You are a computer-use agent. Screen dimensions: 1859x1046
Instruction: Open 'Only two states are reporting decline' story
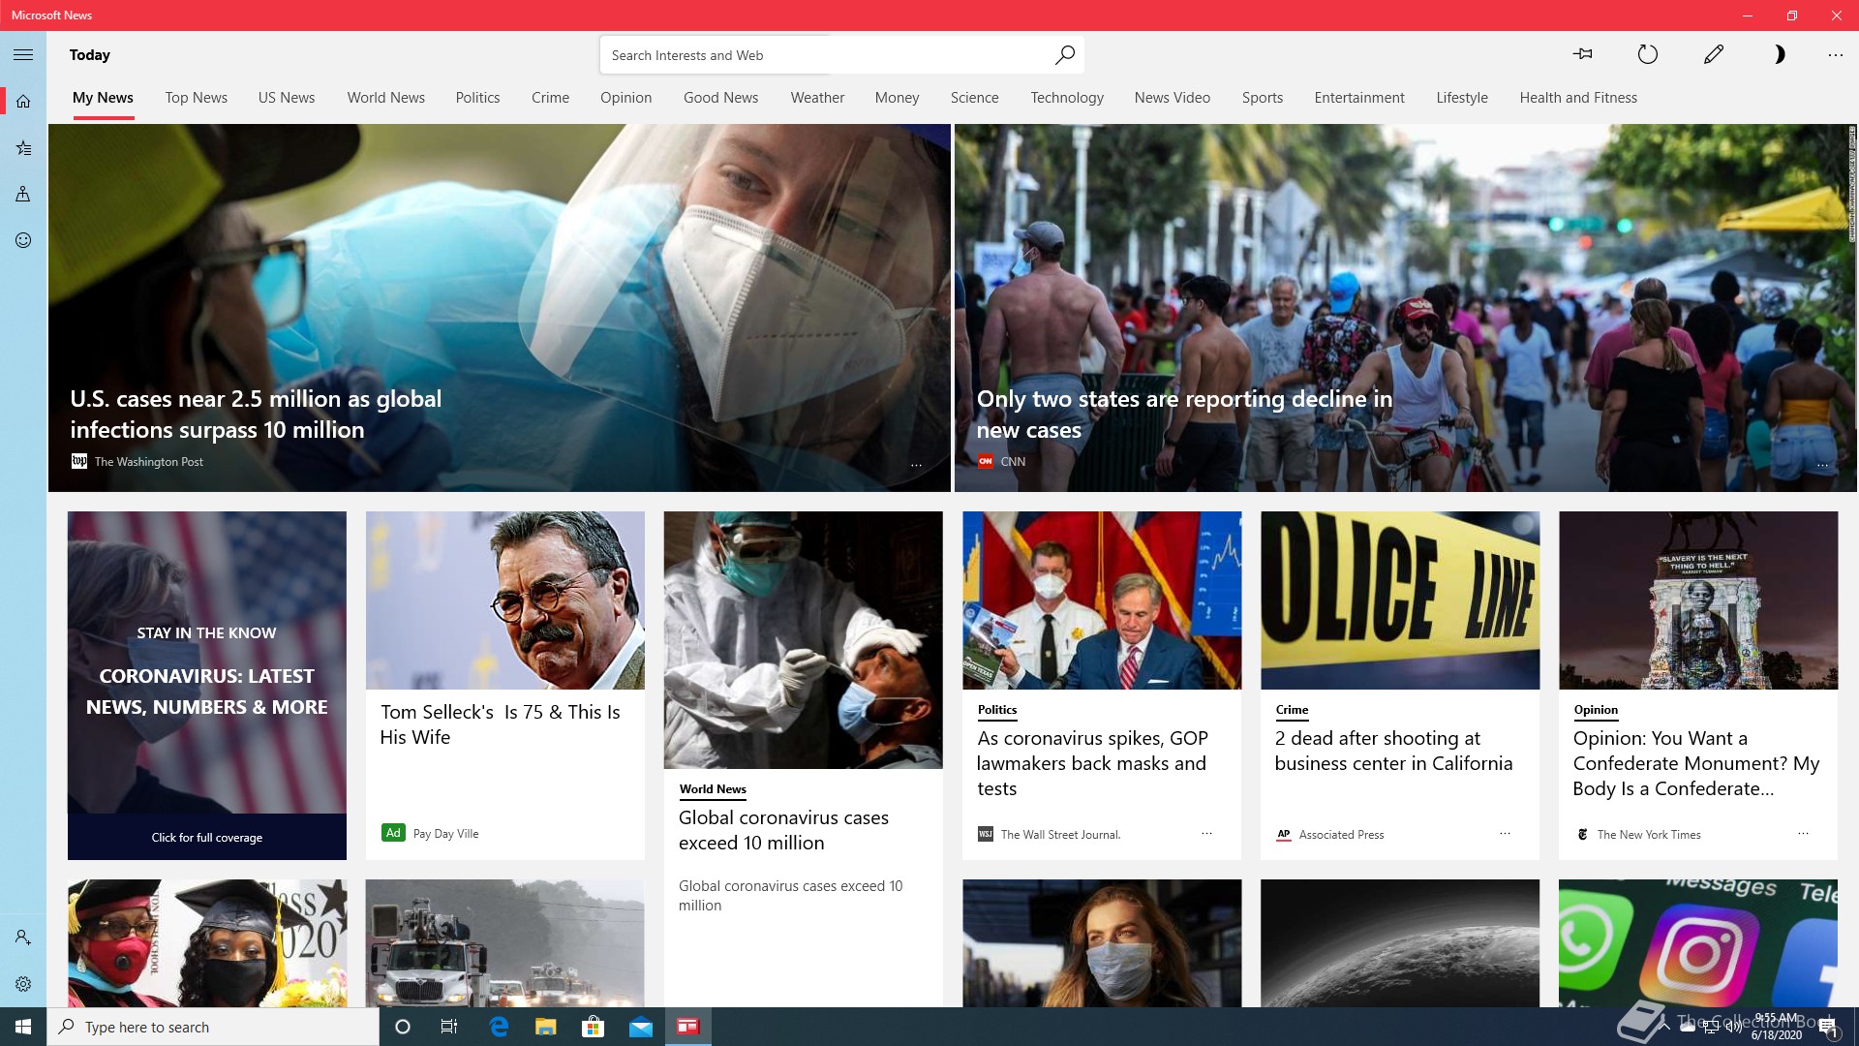1184,415
